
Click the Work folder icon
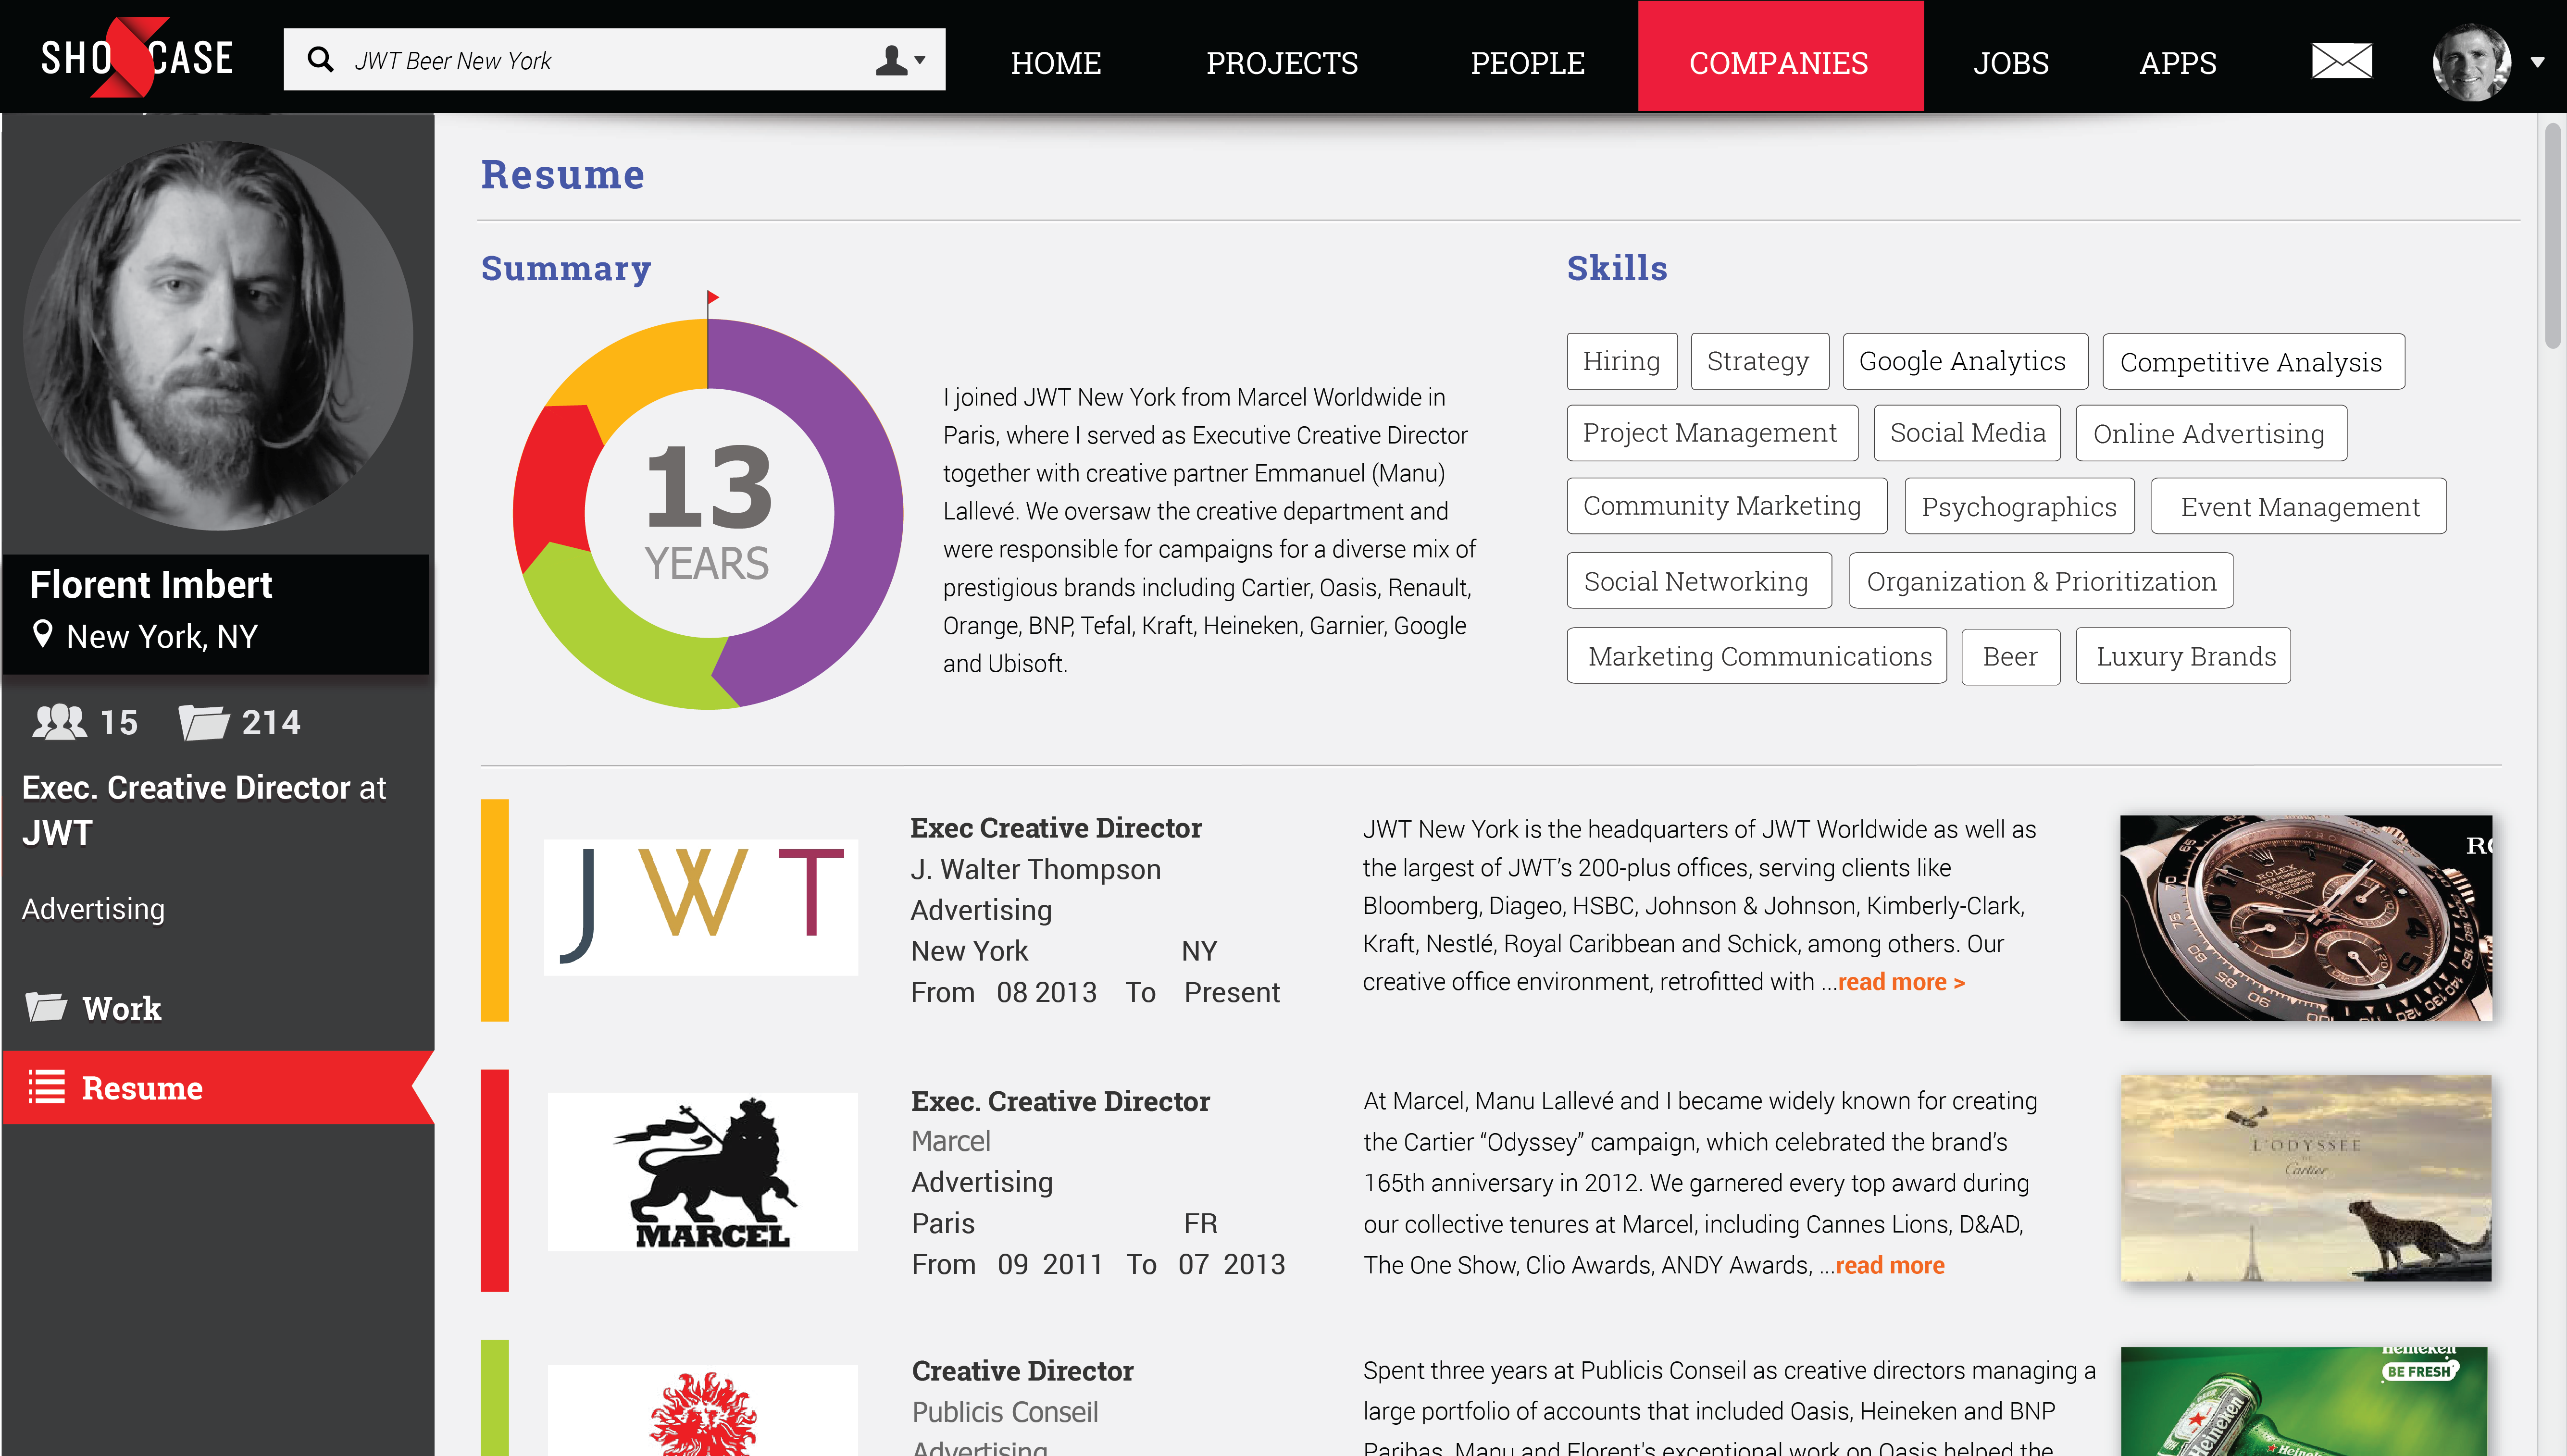(46, 1006)
